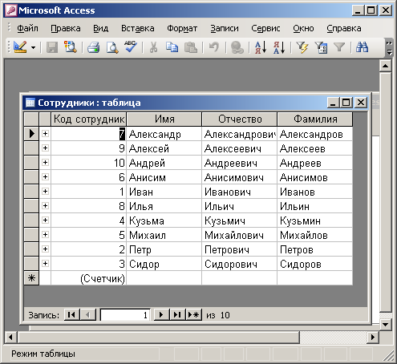Click the horizontal scrollbar right arrow
The height and width of the screenshot is (364, 397).
373,338
